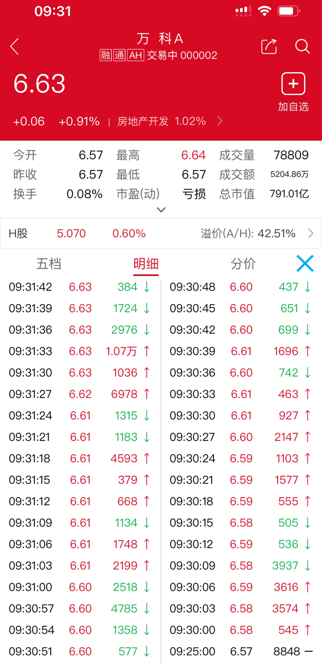Tap price 6.62 at 09:31:27
The image size is (322, 664).
[x=80, y=394]
